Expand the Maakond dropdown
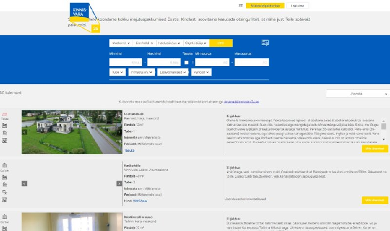Screen dimensions: 390x231 121,43
